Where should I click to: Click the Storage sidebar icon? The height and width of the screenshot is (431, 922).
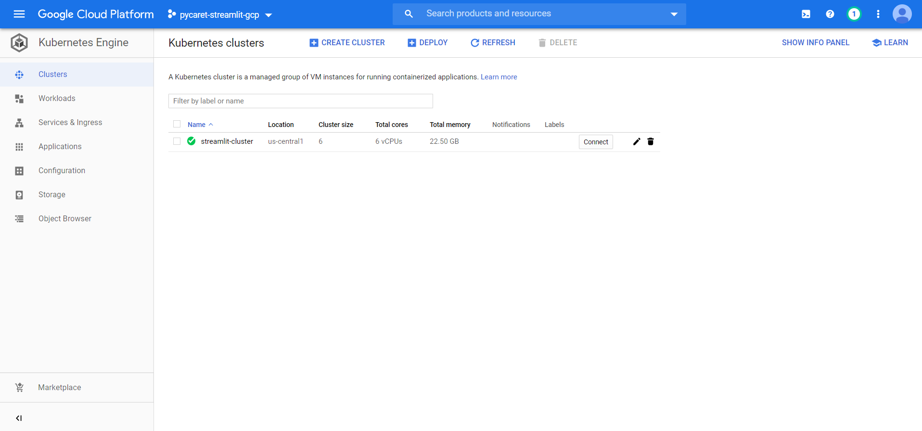(x=19, y=195)
